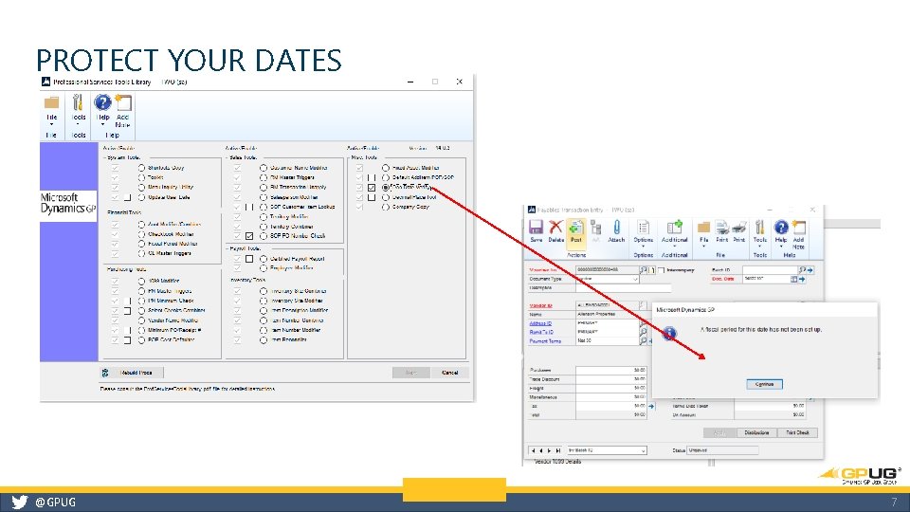Check the Decimal Place Tool checkbox
The width and height of the screenshot is (910, 512).
[x=372, y=197]
